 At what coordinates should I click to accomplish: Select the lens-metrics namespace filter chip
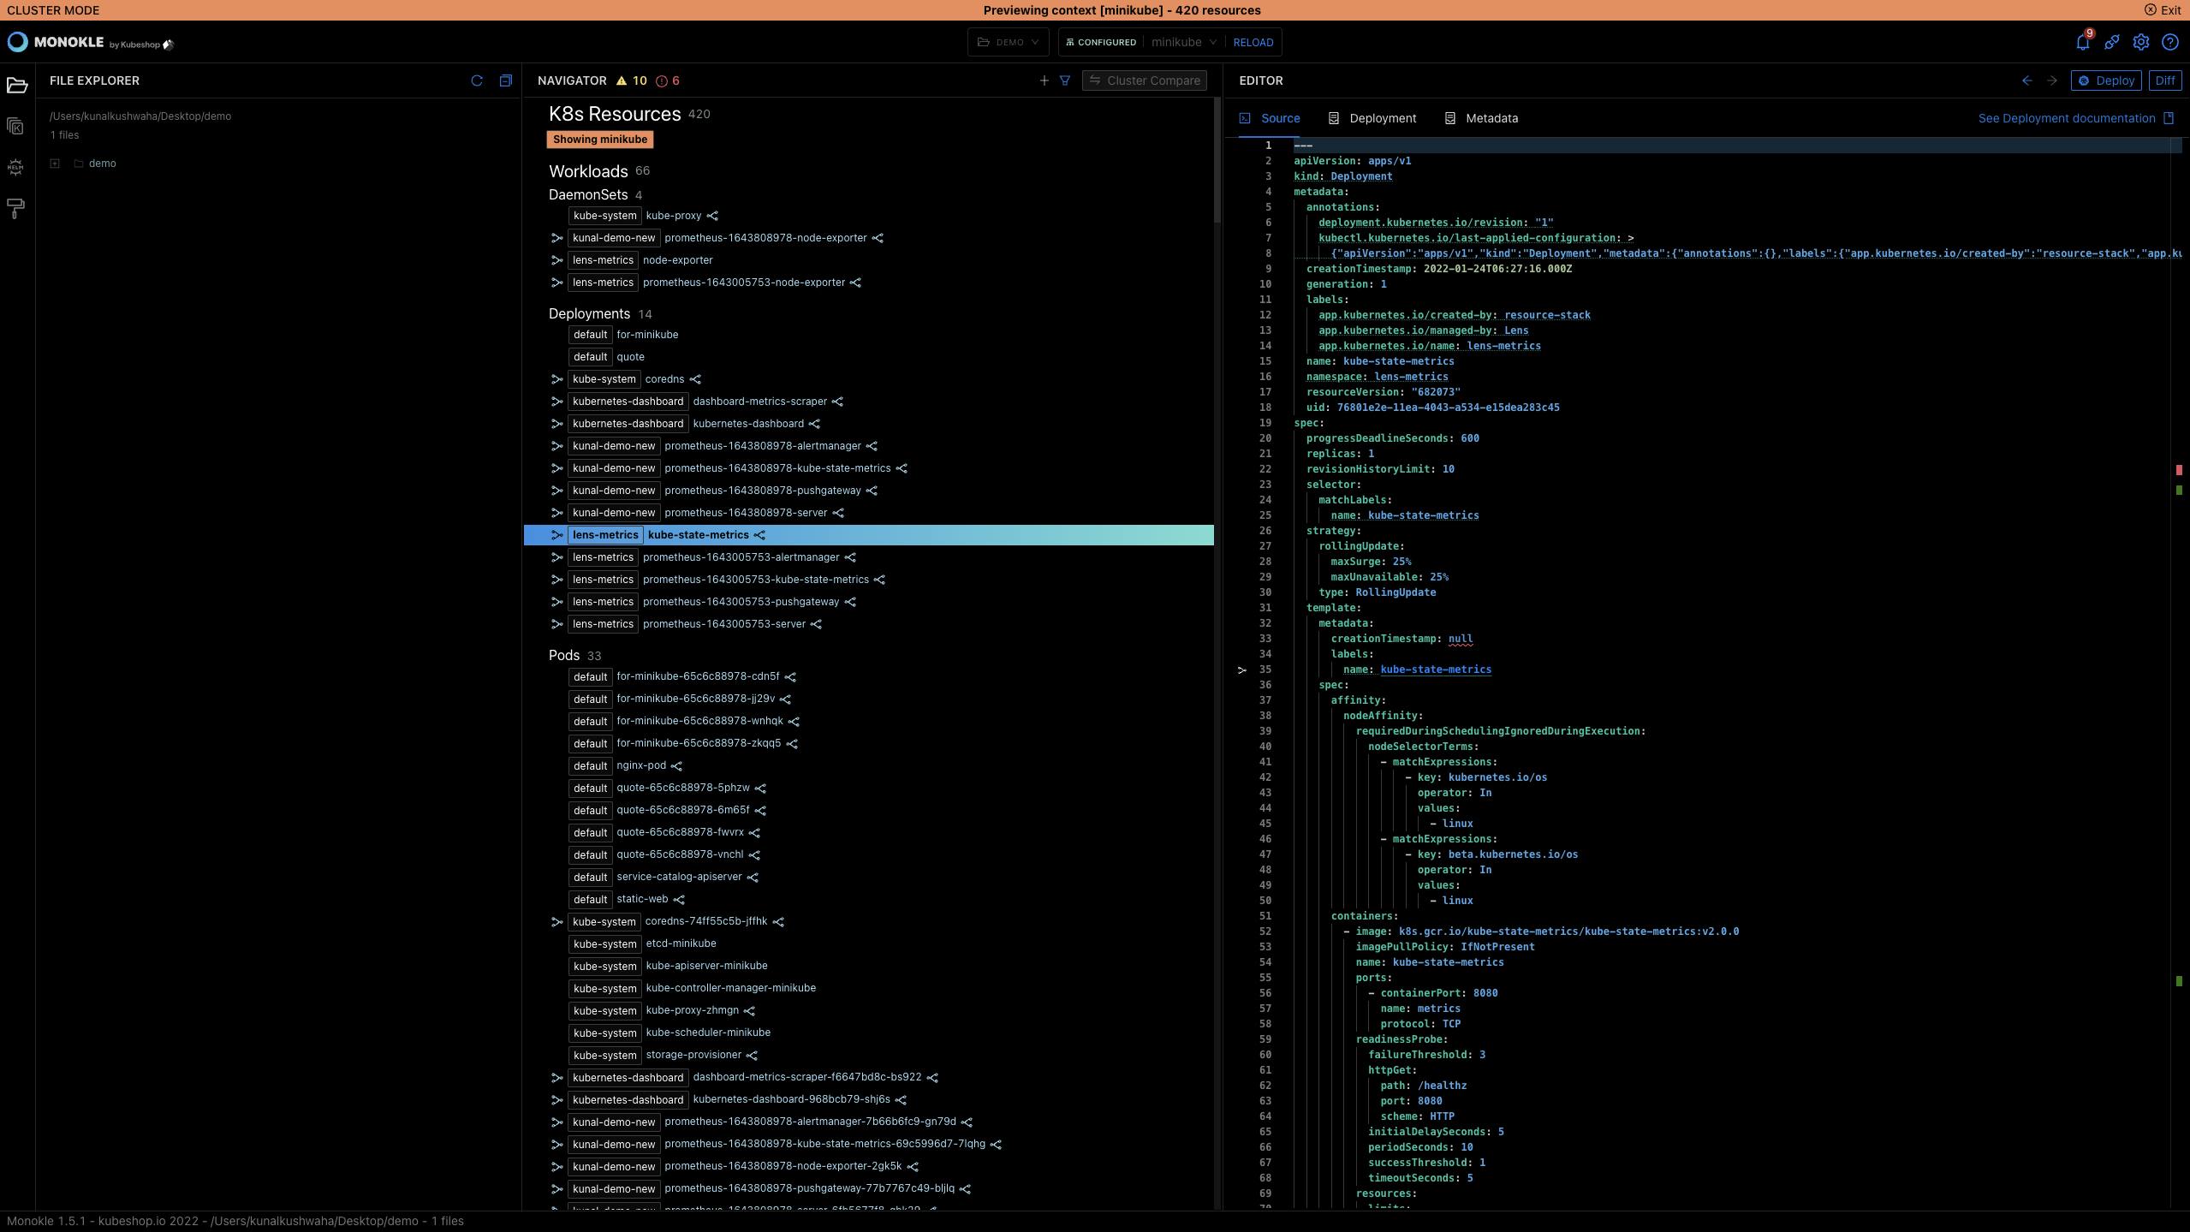coord(602,535)
